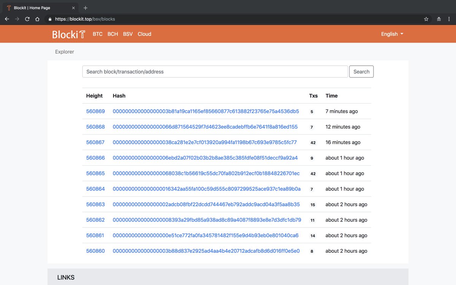Expand the LINKS section
The height and width of the screenshot is (285, 456).
[66, 277]
